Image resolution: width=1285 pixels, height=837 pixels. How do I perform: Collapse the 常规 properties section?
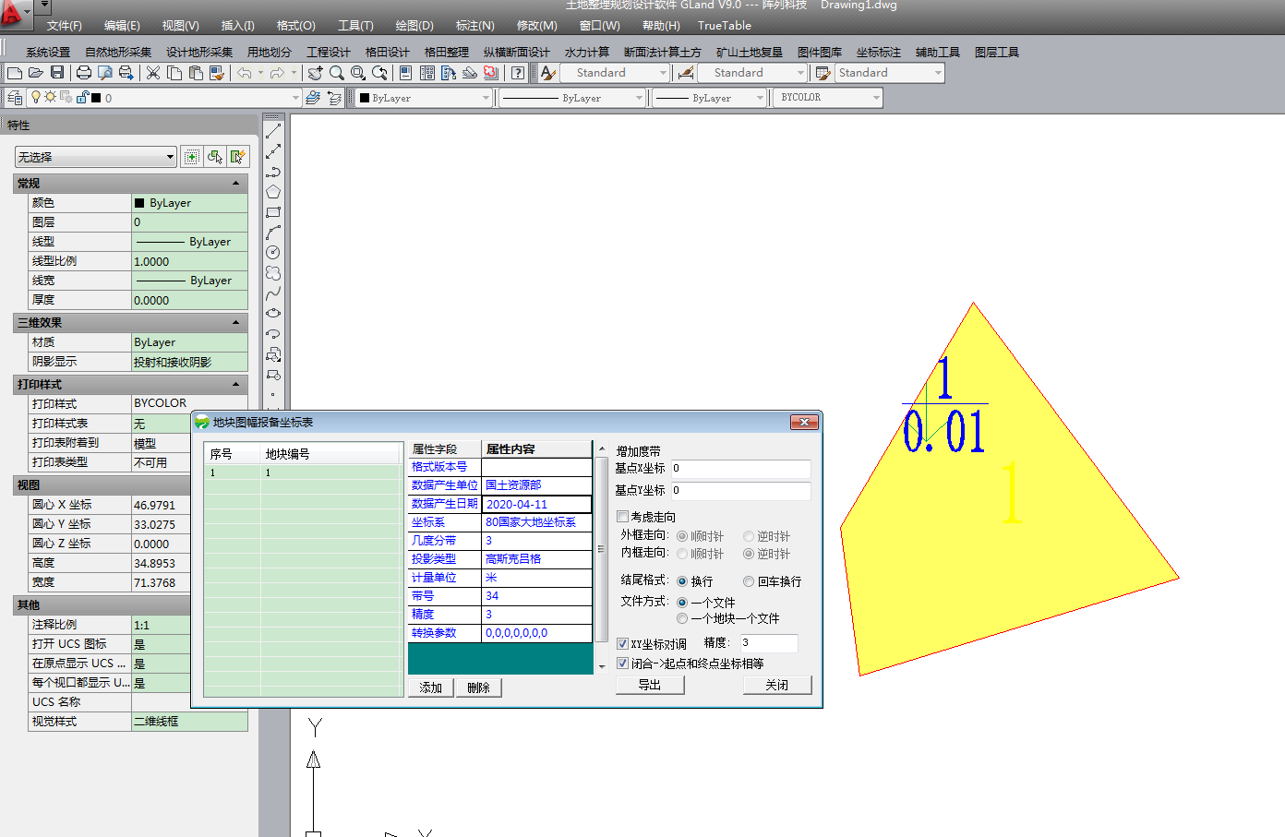point(235,183)
